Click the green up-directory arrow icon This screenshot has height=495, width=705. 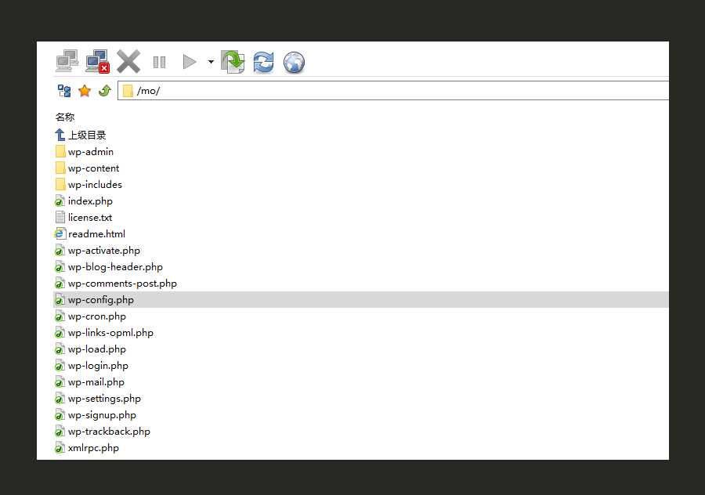pyautogui.click(x=105, y=91)
